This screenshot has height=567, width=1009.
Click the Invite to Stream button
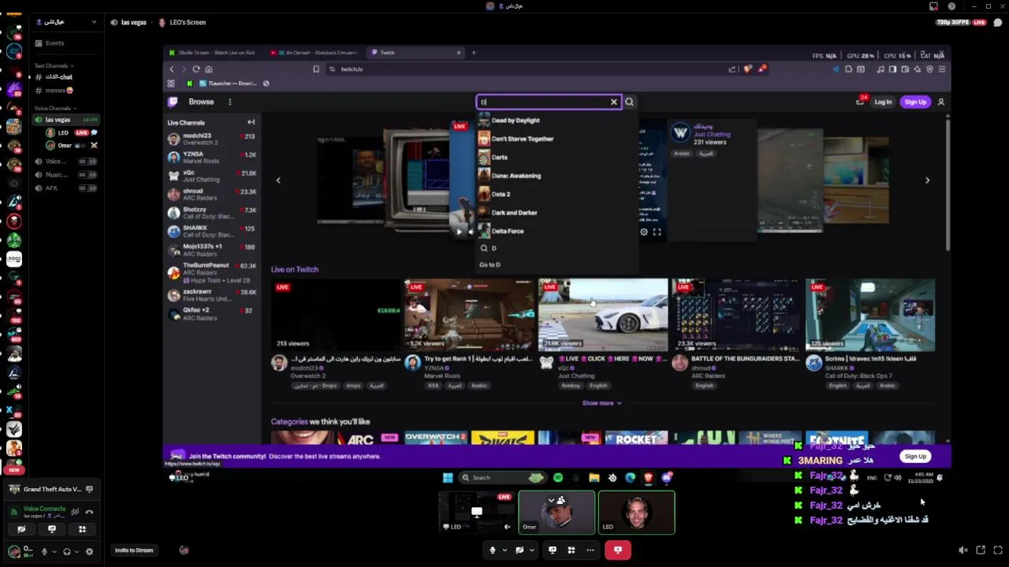click(x=134, y=550)
